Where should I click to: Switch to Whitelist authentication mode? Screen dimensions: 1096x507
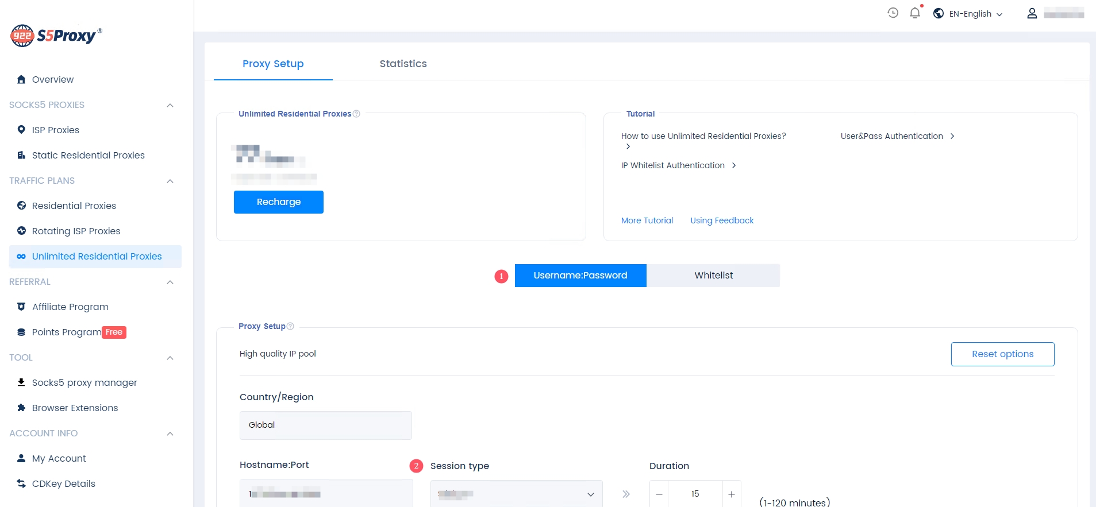tap(713, 276)
